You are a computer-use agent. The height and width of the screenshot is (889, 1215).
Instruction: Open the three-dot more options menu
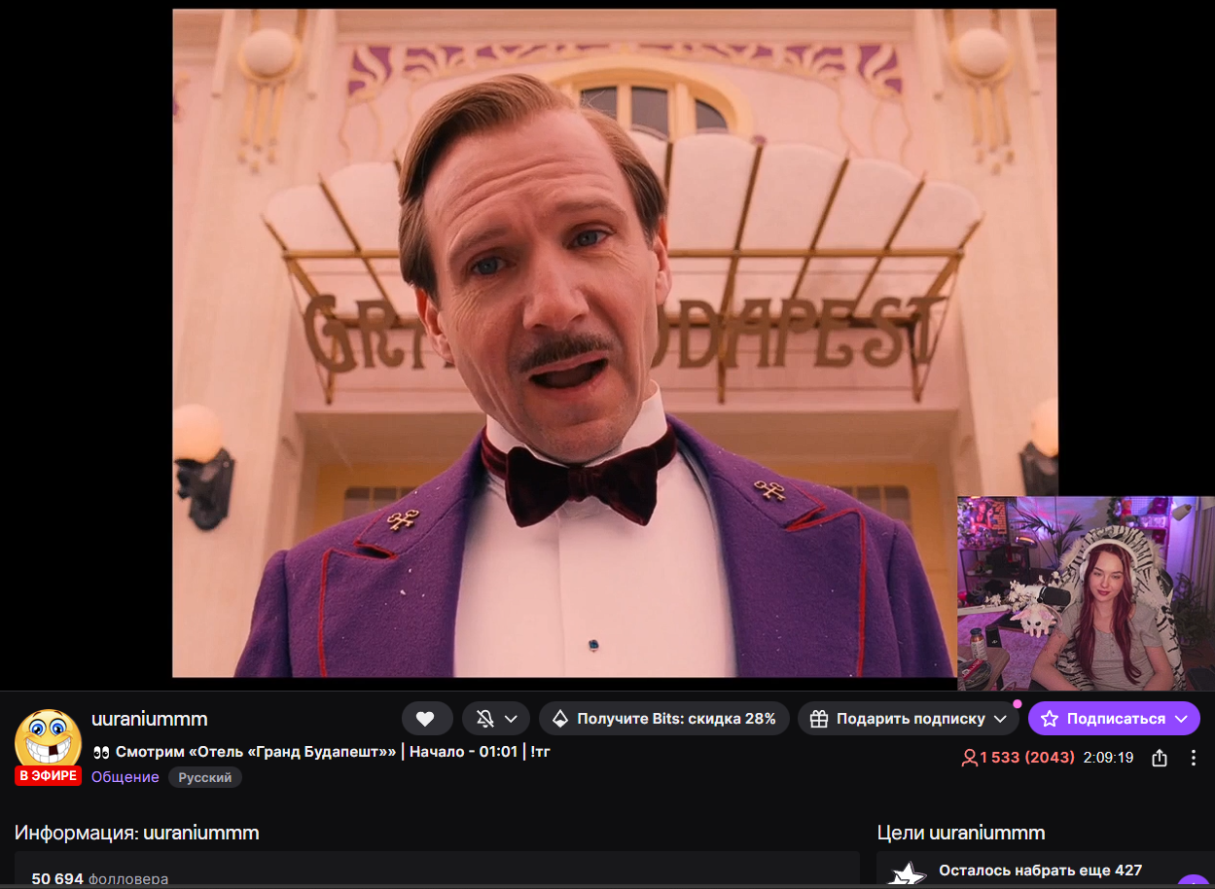1194,758
